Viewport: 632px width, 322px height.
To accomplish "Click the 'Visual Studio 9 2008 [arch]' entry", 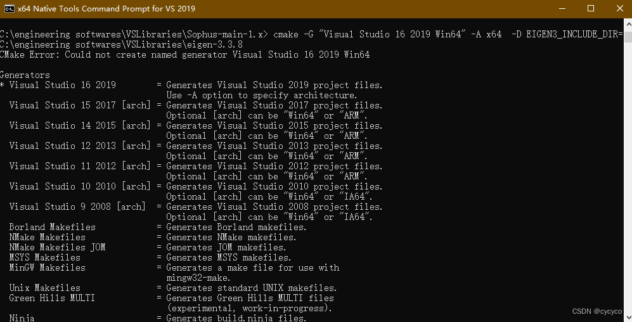I will coord(77,207).
